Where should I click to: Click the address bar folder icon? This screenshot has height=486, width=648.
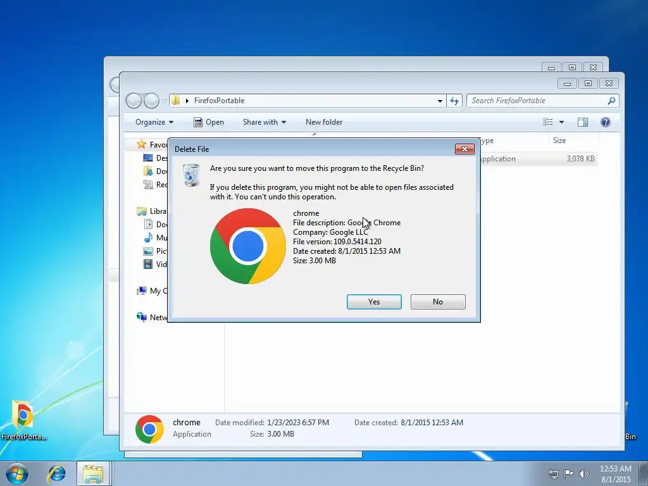tap(176, 101)
